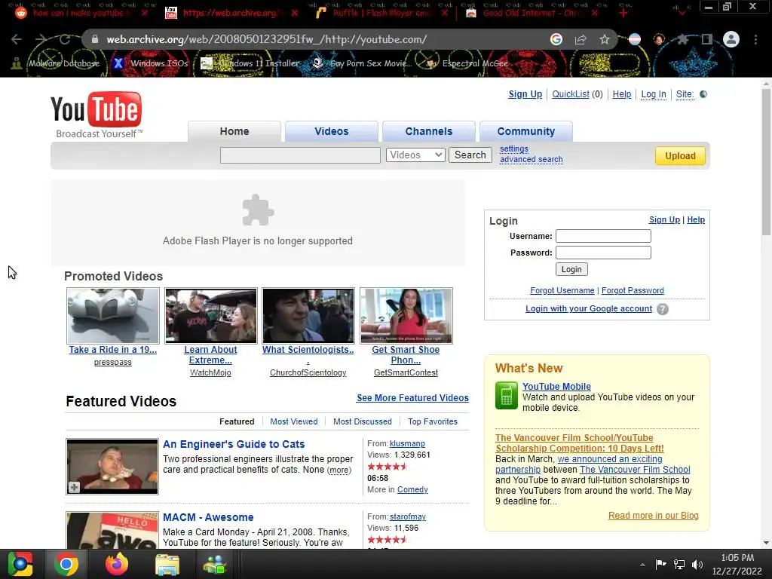Open Get Smart Shoe Phone thumbnail
This screenshot has height=579, width=772.
click(406, 316)
